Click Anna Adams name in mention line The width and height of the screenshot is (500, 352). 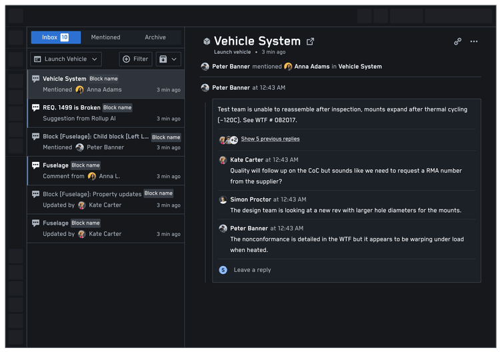[x=311, y=67]
